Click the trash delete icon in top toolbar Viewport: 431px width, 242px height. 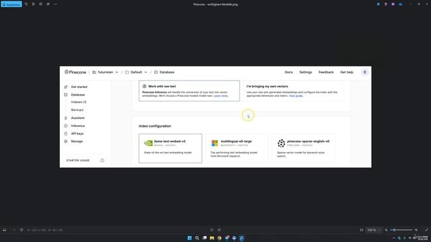point(33,4)
